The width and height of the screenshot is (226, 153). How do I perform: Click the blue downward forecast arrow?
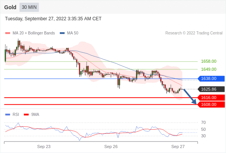pyautogui.click(x=190, y=96)
